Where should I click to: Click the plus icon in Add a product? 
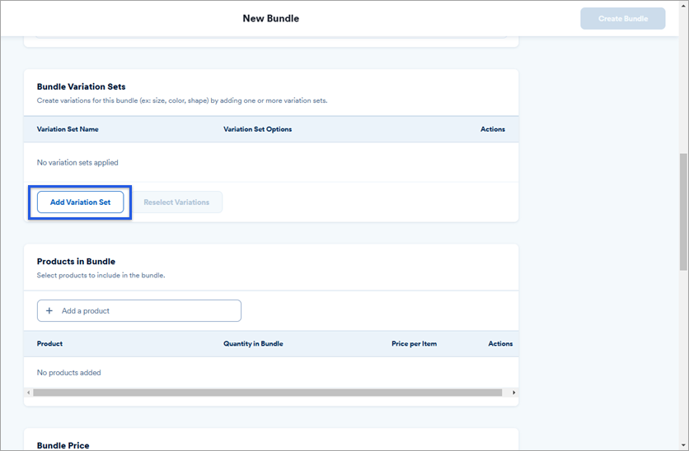[49, 310]
